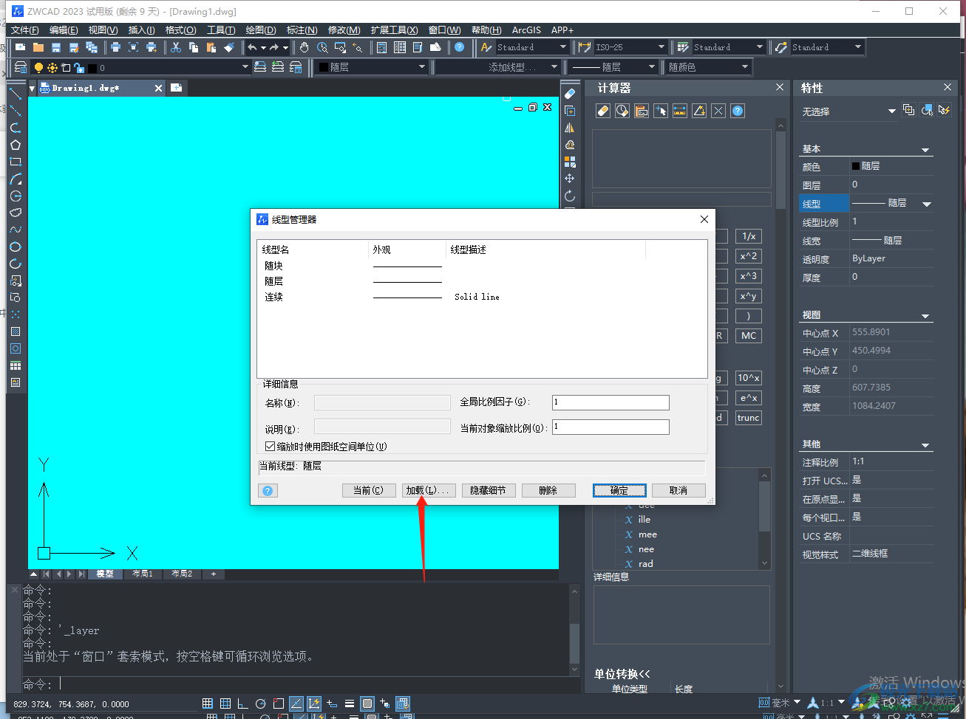Select the Pan hand tool
The image size is (966, 719).
[305, 47]
